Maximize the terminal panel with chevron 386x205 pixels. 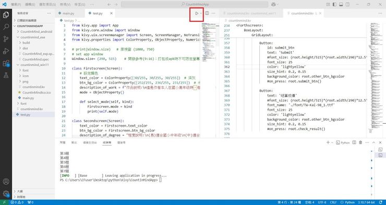373,142
